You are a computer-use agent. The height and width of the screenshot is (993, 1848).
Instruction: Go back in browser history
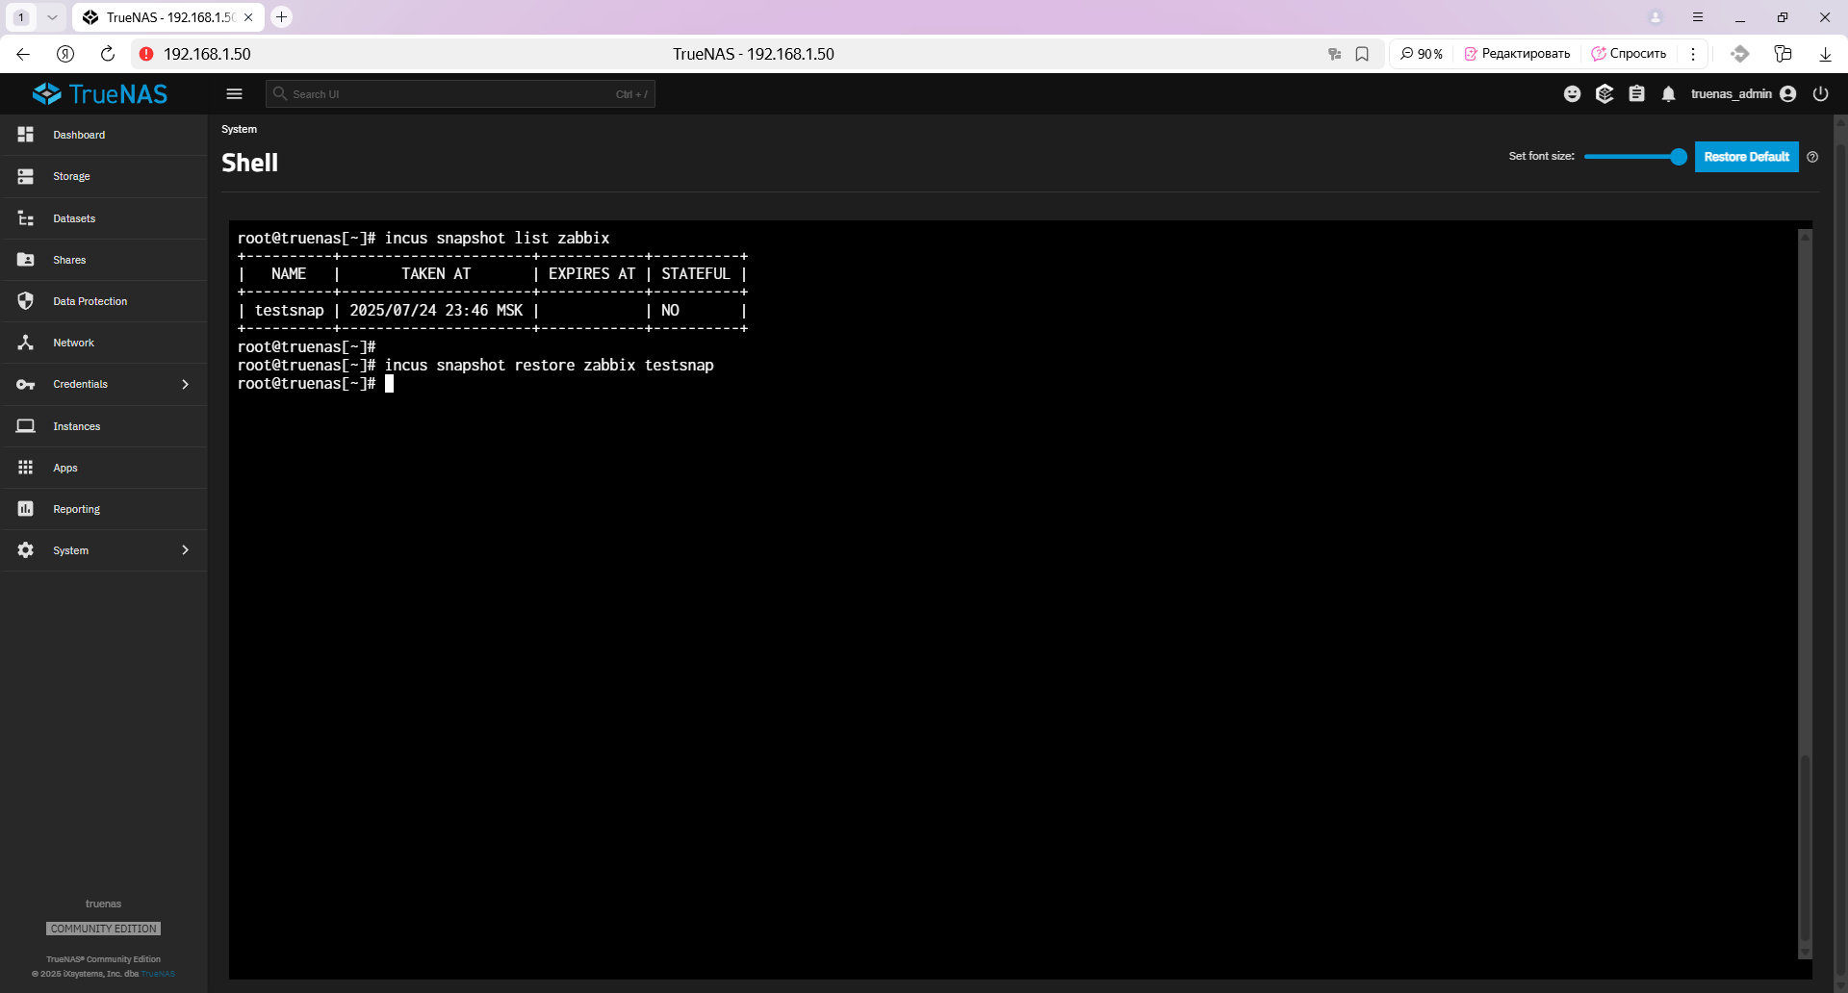point(23,54)
